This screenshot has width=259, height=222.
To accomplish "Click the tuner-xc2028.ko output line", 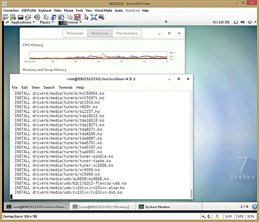I will pos(64,165).
